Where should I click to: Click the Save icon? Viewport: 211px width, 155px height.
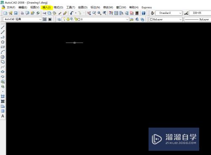click(x=16, y=13)
